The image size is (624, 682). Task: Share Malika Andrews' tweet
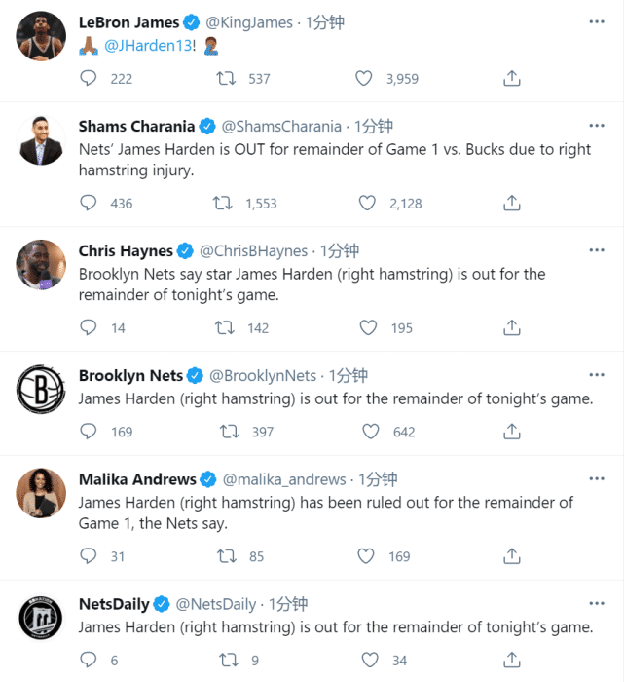tap(511, 556)
